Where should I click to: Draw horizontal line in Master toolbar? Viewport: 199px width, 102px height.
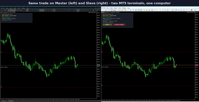point(62,10)
